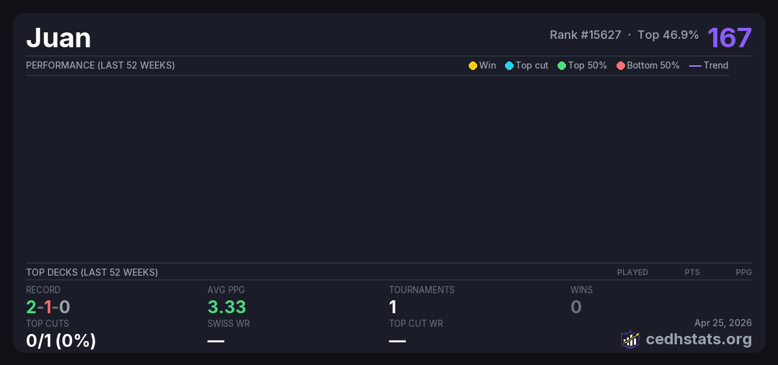The height and width of the screenshot is (365, 778).
Task: Click the red Bottom 50% legend dot
Action: click(x=620, y=65)
